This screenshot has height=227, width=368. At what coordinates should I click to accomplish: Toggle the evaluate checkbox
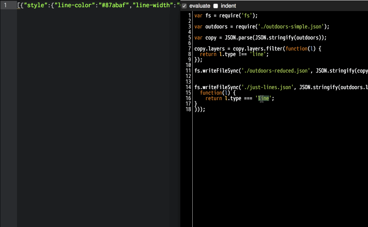click(x=184, y=6)
